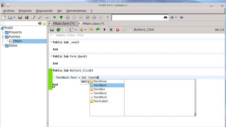Click the greyed-out circular button after forward
The height and width of the screenshot is (127, 226).
(101, 17)
